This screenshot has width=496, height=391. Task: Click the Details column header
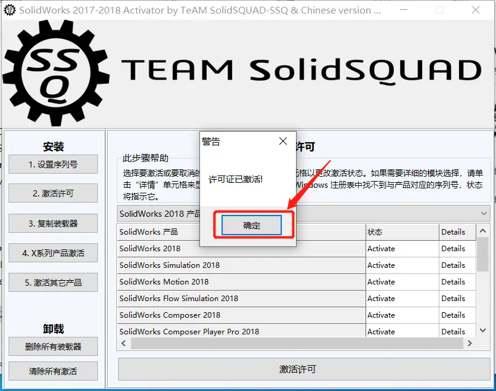[457, 232]
